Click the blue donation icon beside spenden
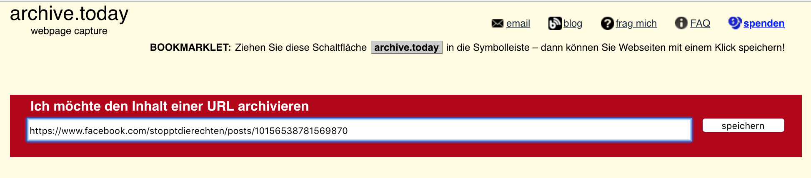 click(x=735, y=22)
